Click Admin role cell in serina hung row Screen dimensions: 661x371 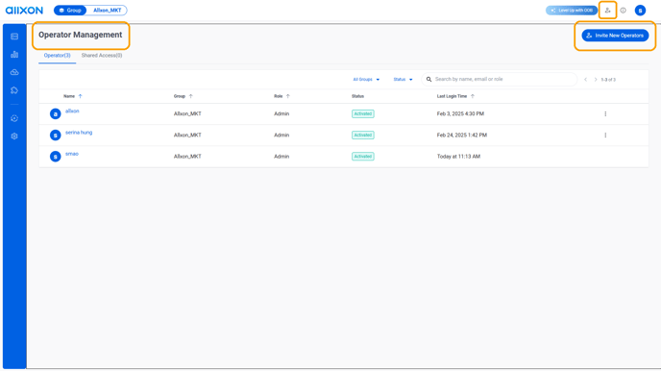click(x=282, y=136)
